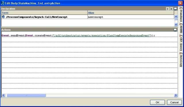
Task: Collapse the Actions panel
Action: [175, 30]
